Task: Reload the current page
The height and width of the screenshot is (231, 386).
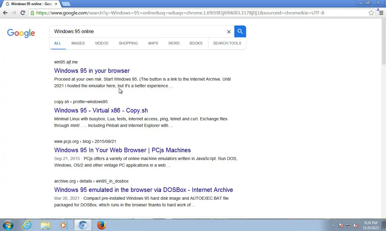Action: [x=23, y=13]
